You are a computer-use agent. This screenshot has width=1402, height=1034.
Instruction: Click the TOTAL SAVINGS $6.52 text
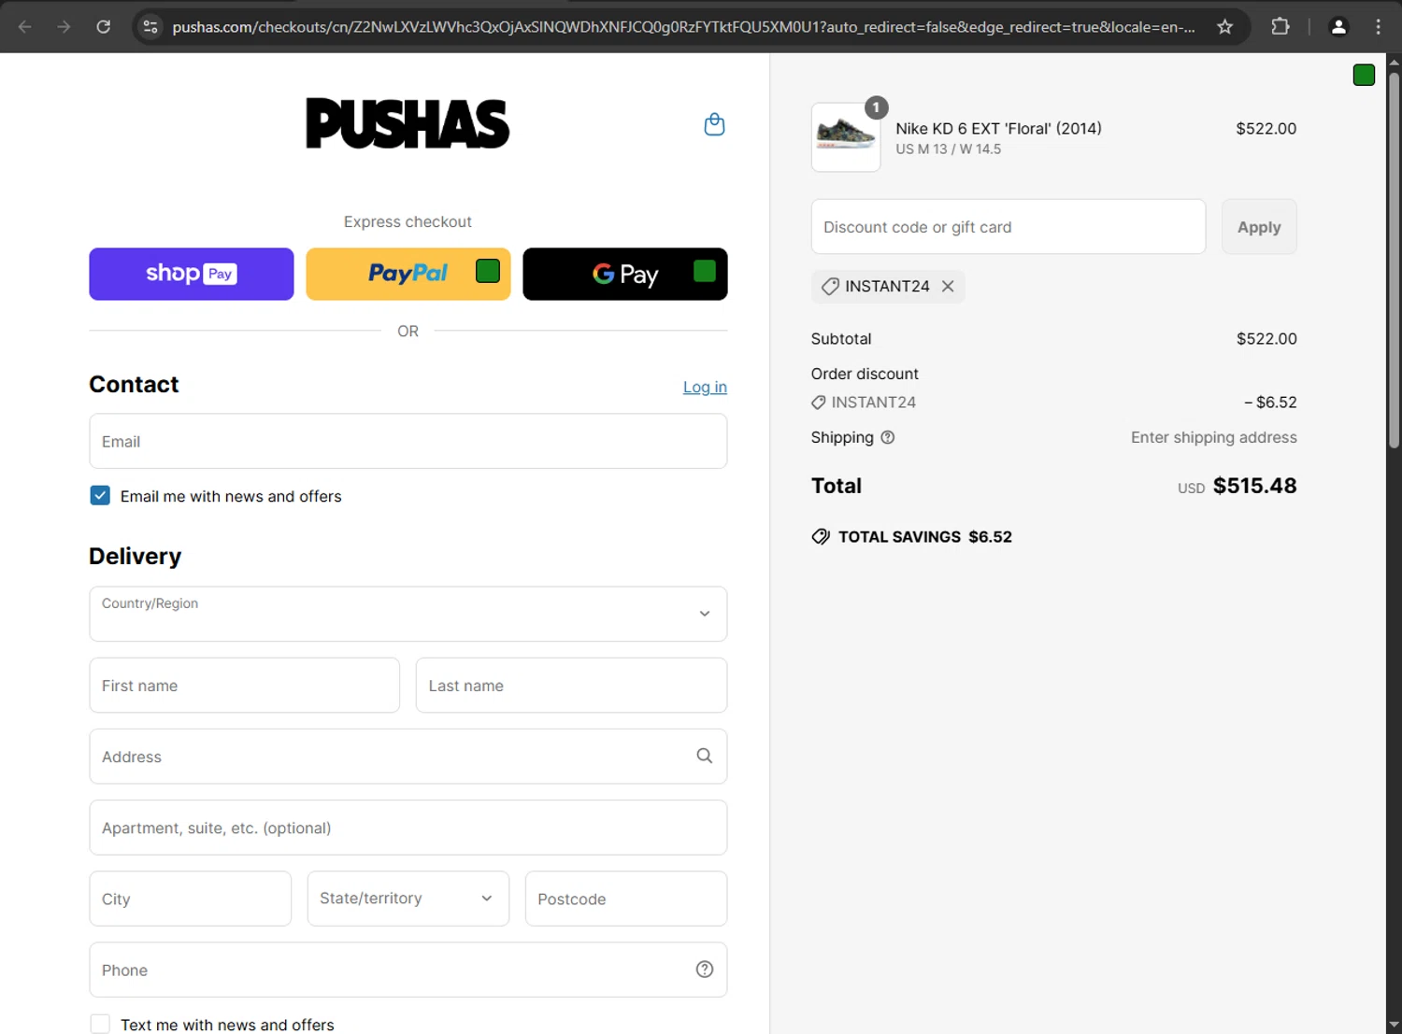[925, 536]
